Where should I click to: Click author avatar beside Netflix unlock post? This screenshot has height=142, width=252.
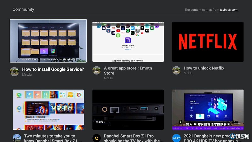coord(176,70)
